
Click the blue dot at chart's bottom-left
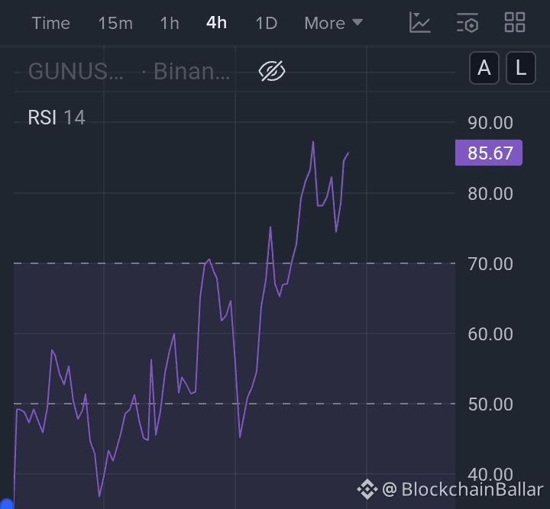click(x=6, y=504)
